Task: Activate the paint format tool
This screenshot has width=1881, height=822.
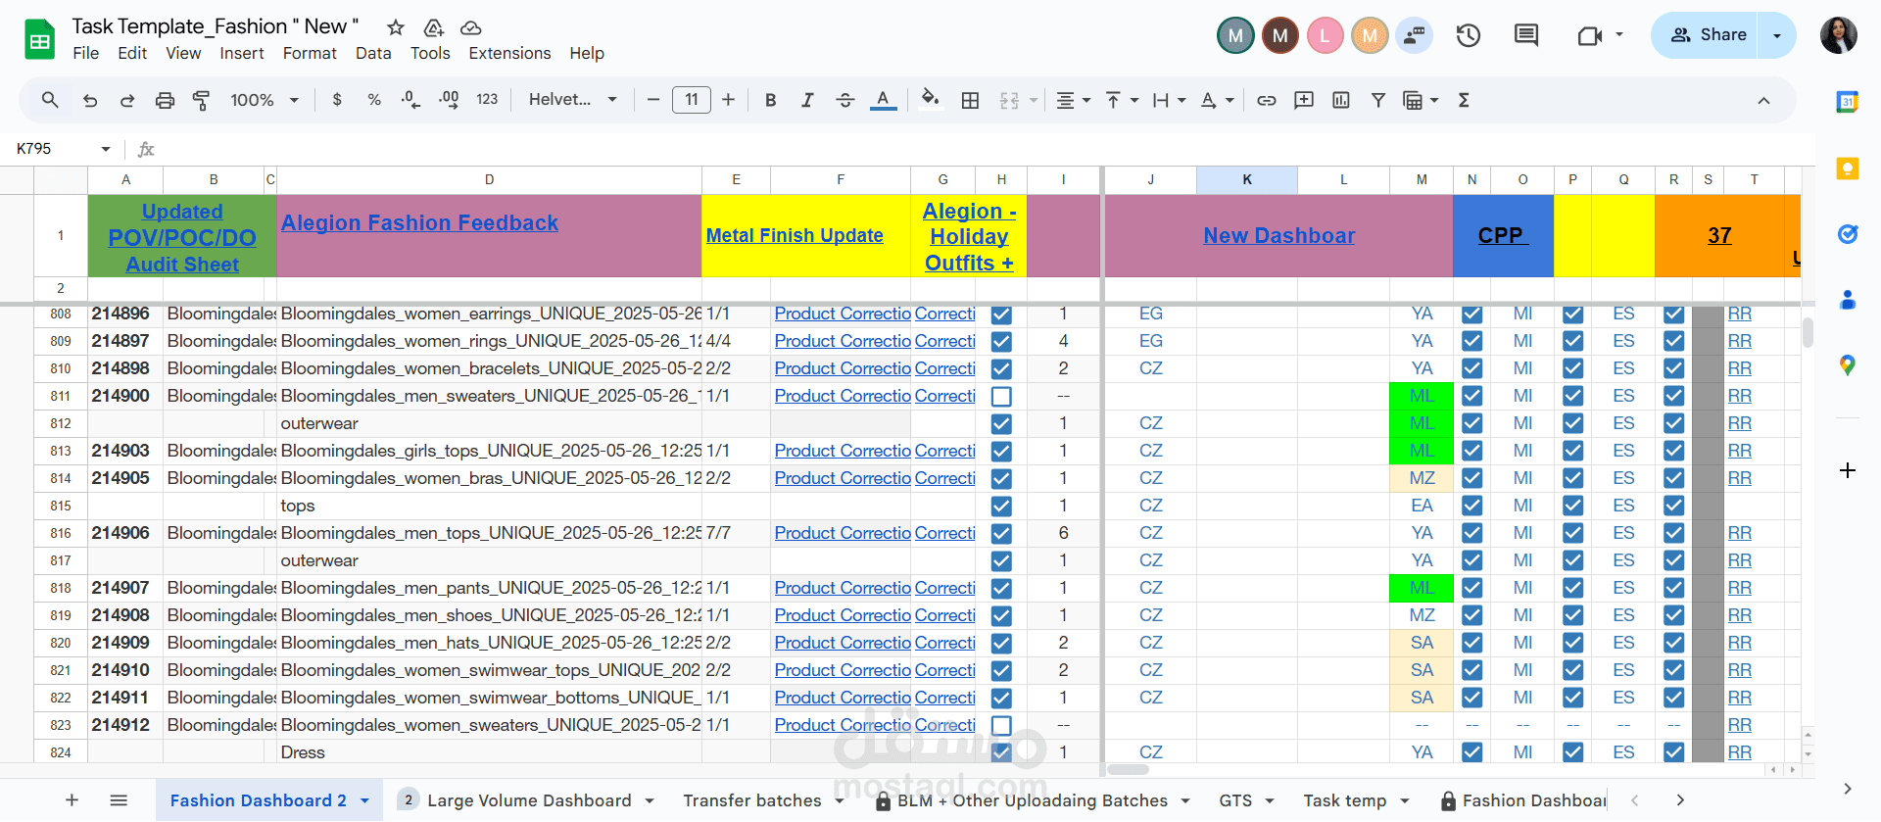Action: (x=202, y=100)
